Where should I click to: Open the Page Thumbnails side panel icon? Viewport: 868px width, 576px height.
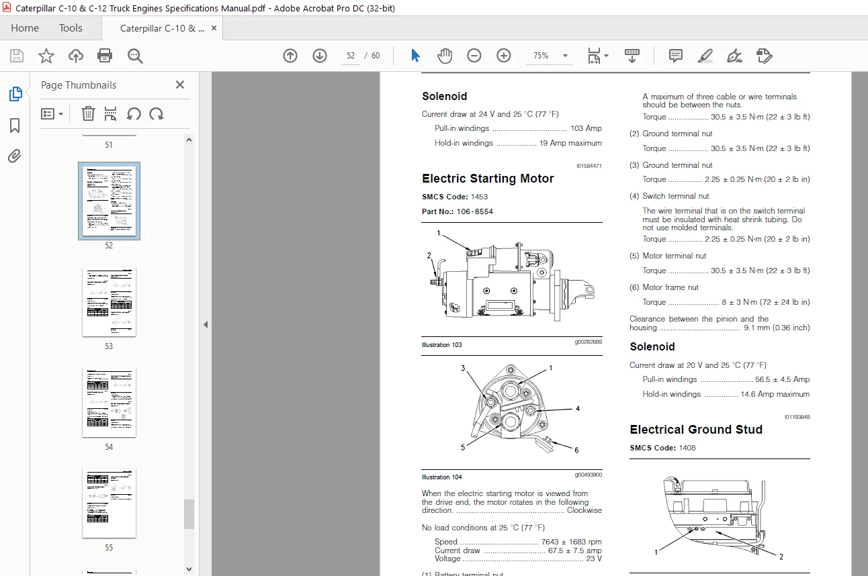pyautogui.click(x=15, y=94)
